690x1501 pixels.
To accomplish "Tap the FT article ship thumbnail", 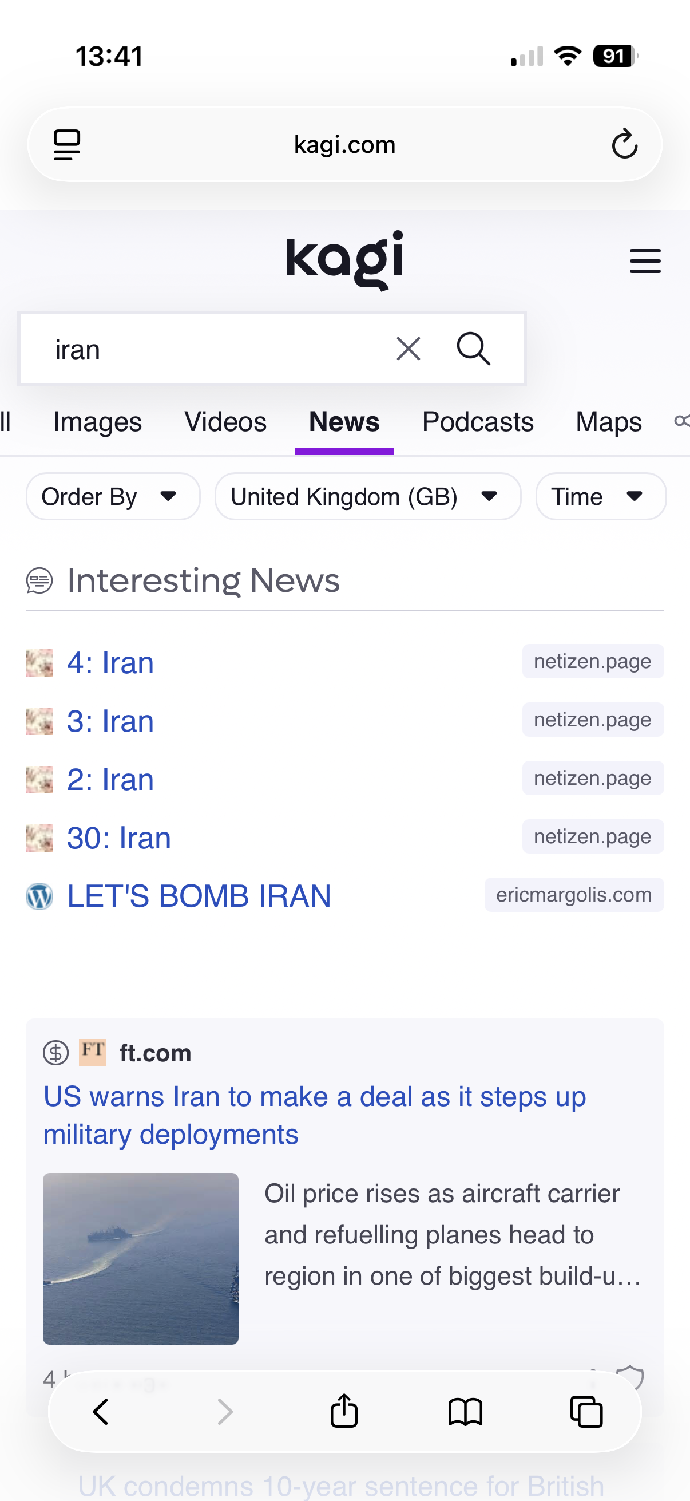I will click(x=140, y=1258).
